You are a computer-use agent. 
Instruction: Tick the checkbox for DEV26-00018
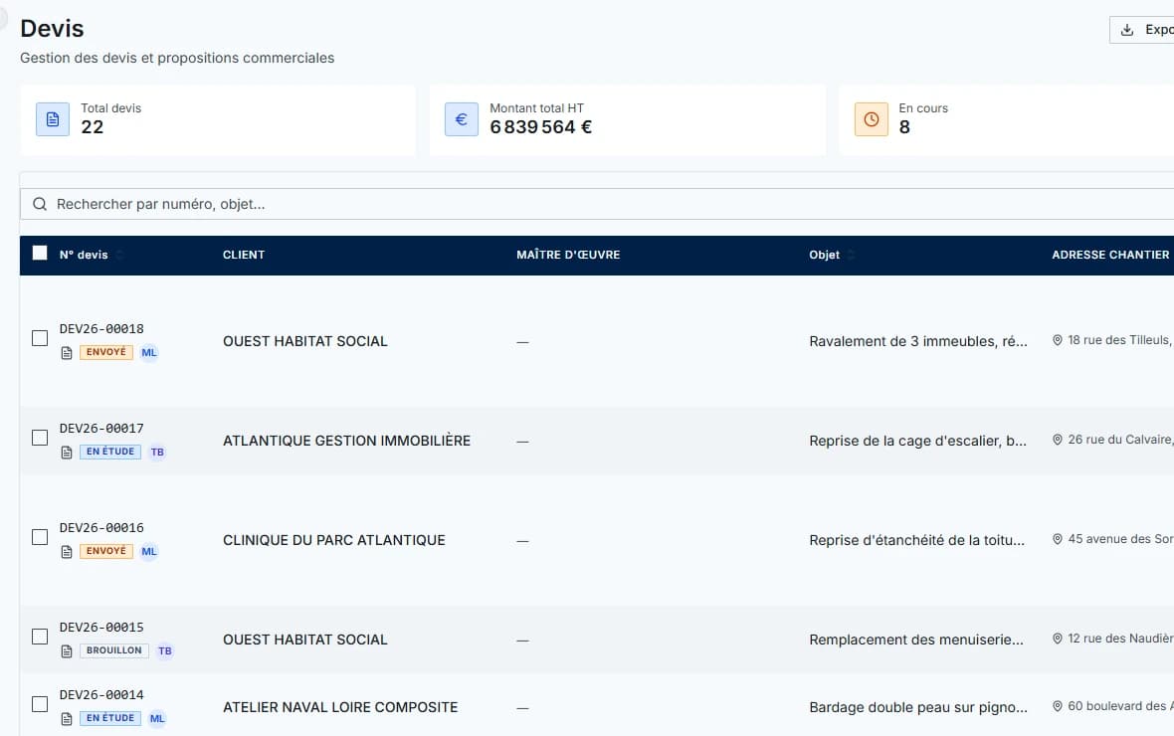coord(40,338)
